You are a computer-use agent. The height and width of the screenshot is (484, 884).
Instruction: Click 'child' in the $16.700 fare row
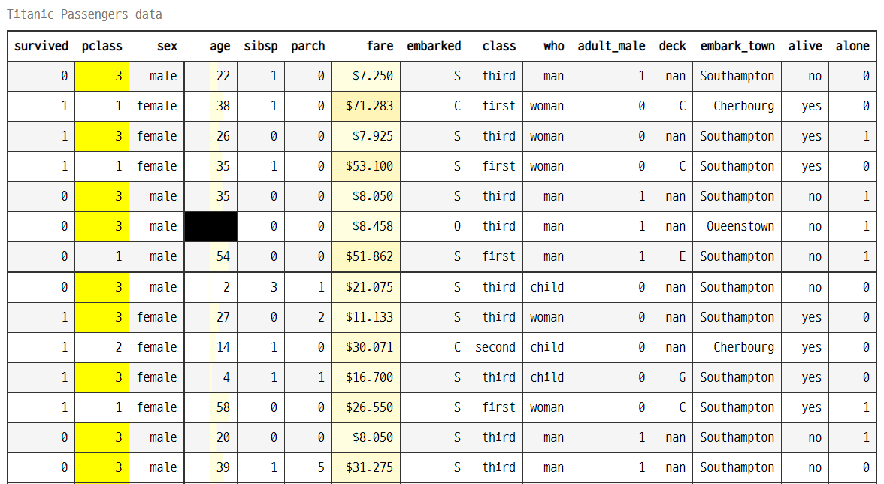(x=547, y=377)
